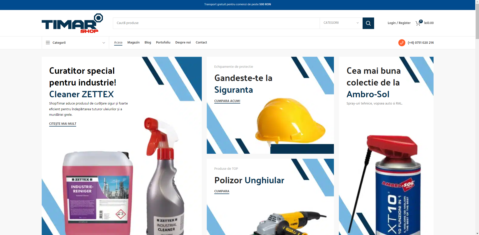This screenshot has width=479, height=235.
Task: Open the Contact page
Action: [x=201, y=42]
